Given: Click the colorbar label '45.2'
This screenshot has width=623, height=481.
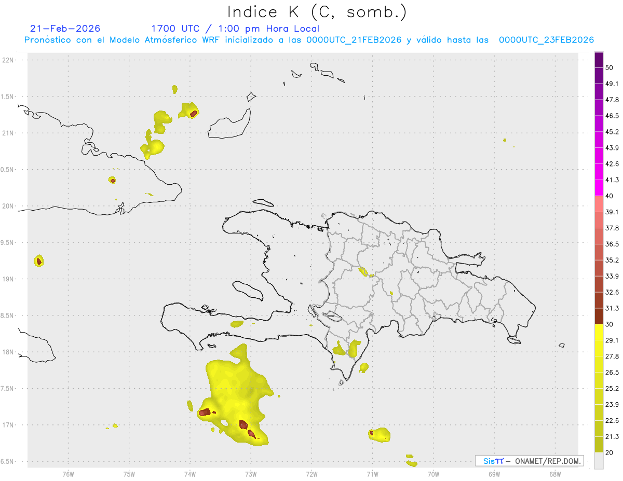Looking at the screenshot, I should pyautogui.click(x=612, y=132).
